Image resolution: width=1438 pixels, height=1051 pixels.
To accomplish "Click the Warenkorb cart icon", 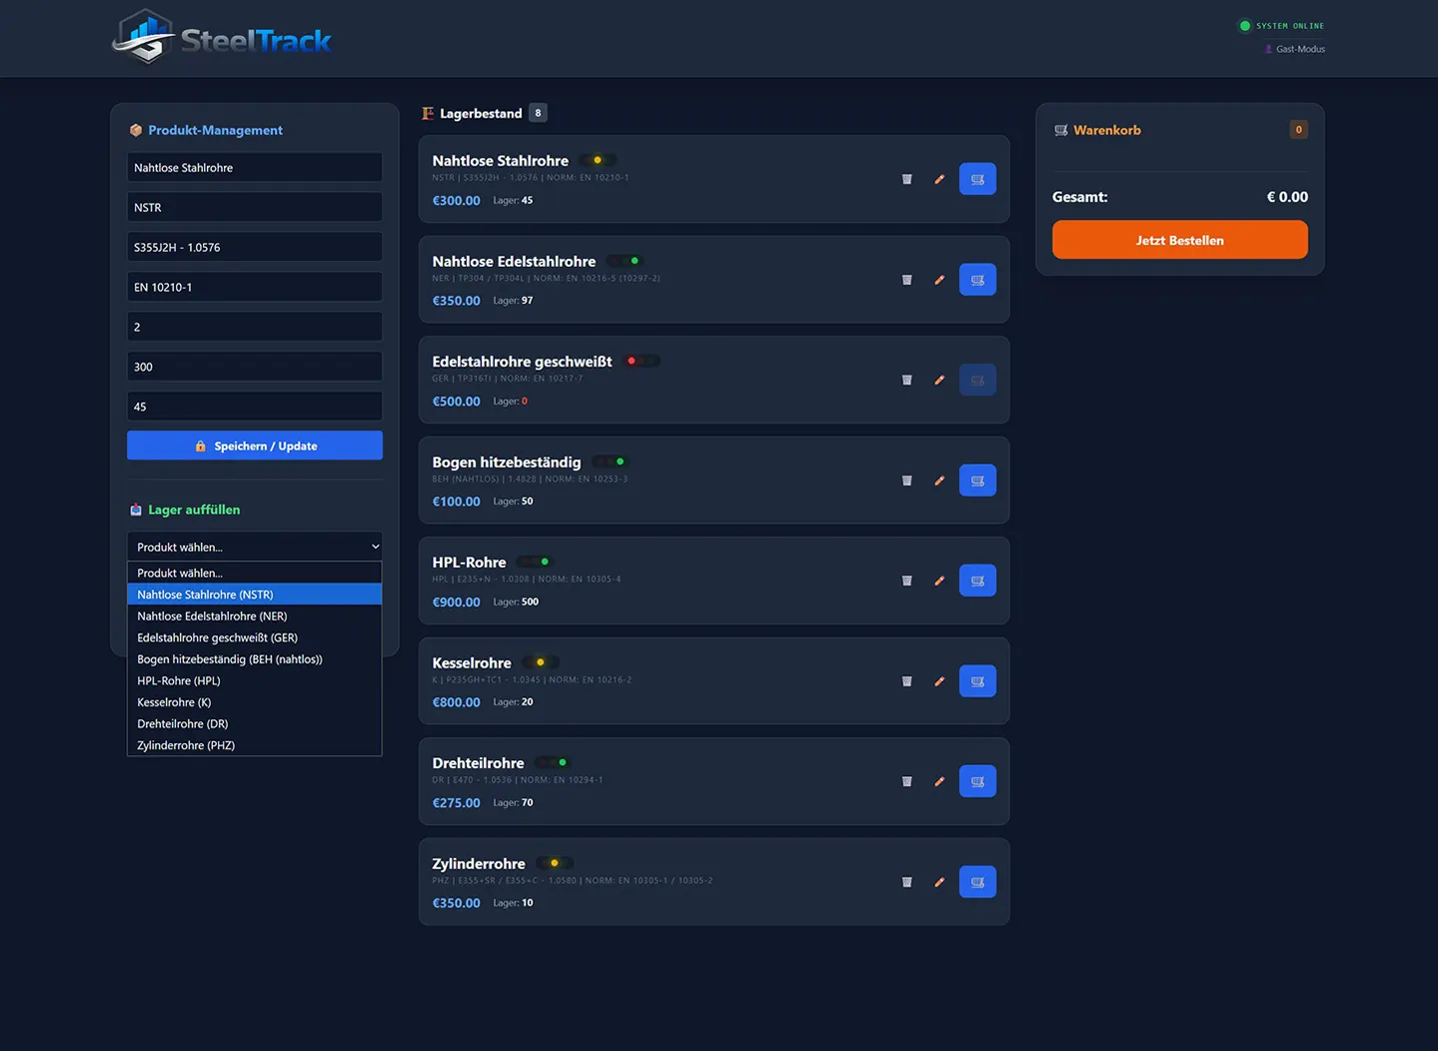I will pyautogui.click(x=1059, y=130).
